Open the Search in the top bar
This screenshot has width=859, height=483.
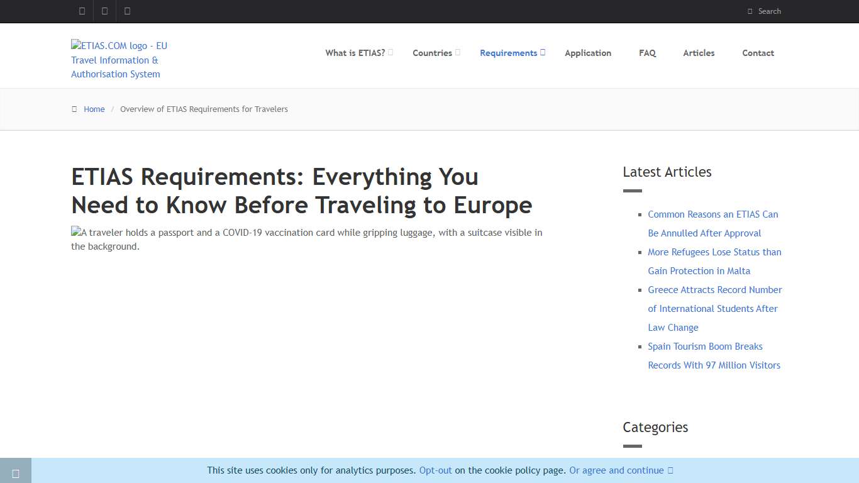(765, 11)
